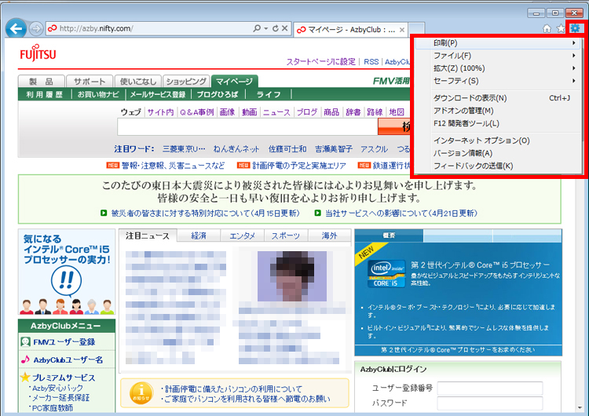Open the 海外 news tab
The height and width of the screenshot is (416, 589).
329,235
